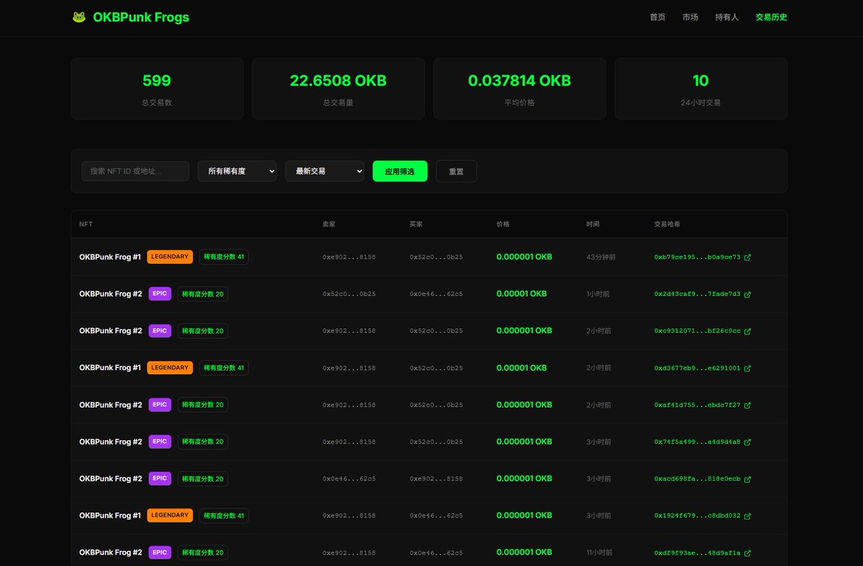Click buyer 0x52c0...0b25 in the 43分钟前 row
Viewport: 863px width, 566px height.
point(436,257)
